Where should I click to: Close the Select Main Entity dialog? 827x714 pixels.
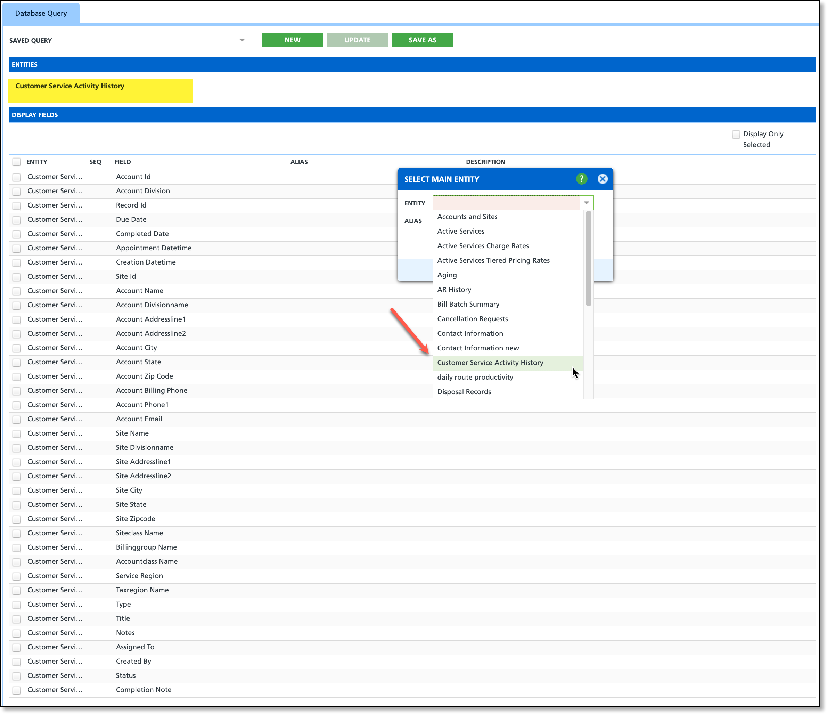click(602, 179)
